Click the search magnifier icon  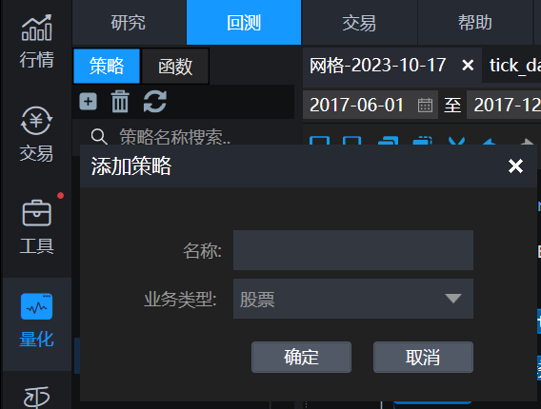pyautogui.click(x=99, y=137)
